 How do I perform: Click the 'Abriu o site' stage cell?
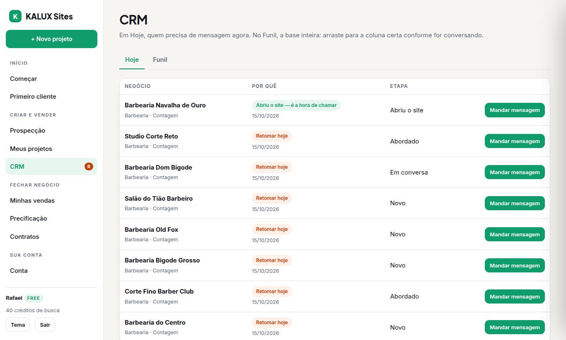[x=407, y=110]
